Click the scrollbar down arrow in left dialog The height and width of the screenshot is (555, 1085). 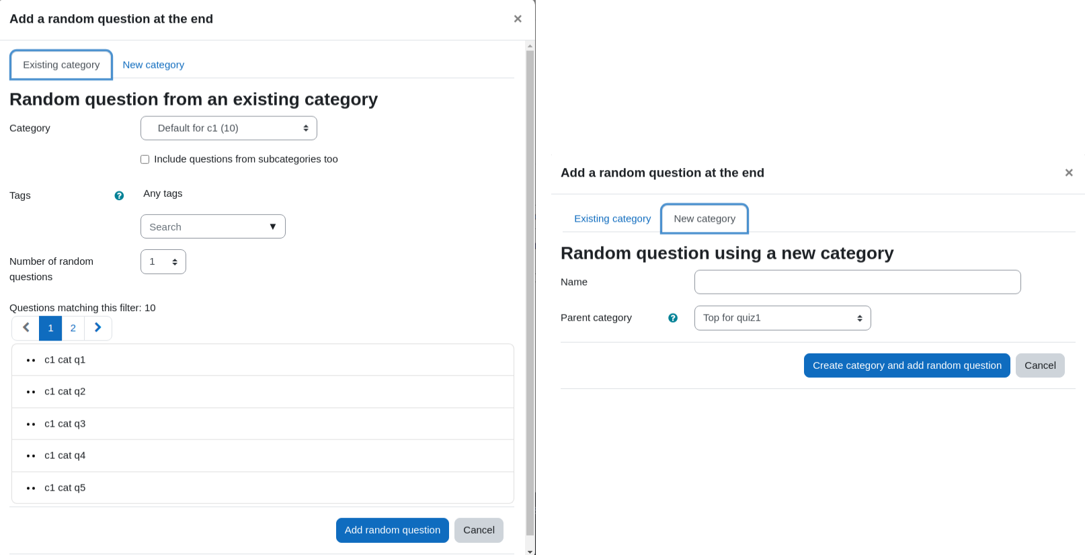pos(530,551)
